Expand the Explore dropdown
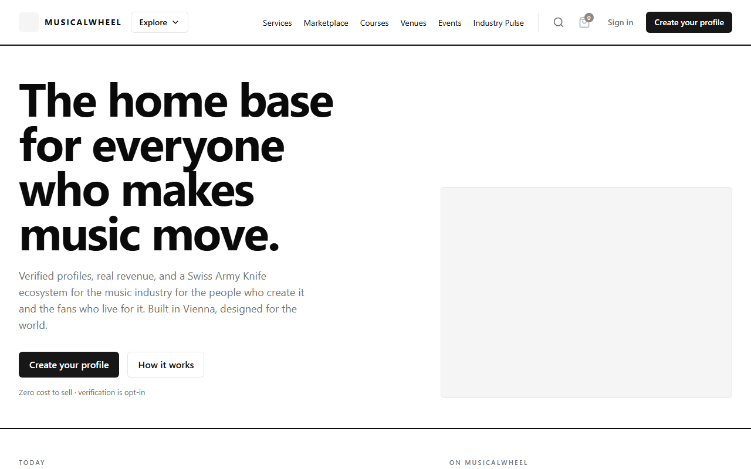 [160, 22]
